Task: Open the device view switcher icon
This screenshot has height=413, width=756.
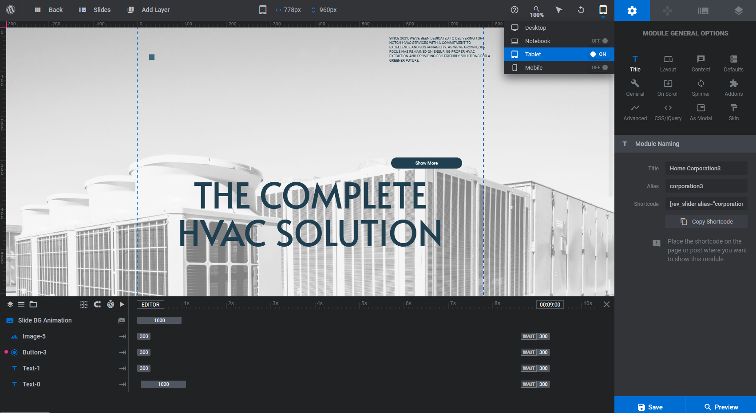Action: click(x=603, y=10)
